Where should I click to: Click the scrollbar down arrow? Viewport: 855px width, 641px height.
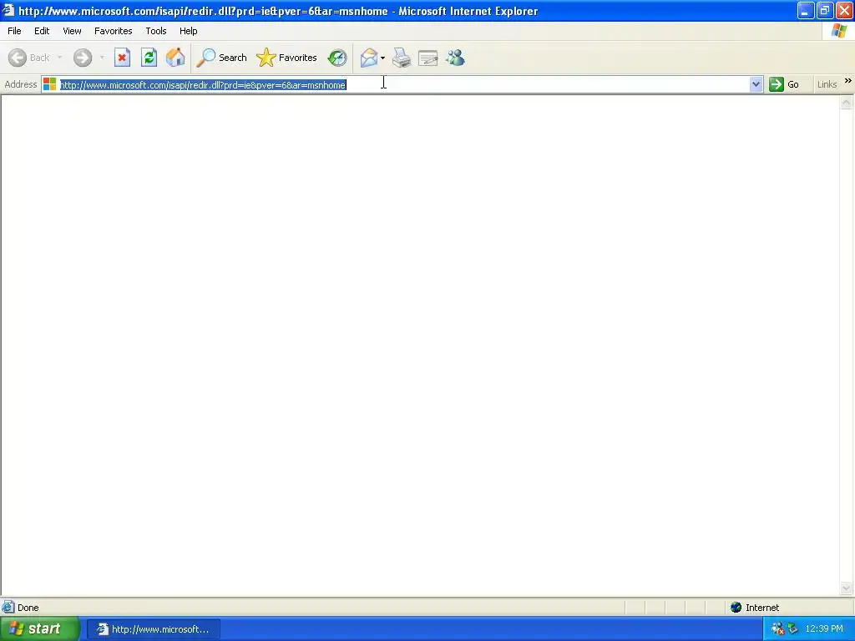847,588
